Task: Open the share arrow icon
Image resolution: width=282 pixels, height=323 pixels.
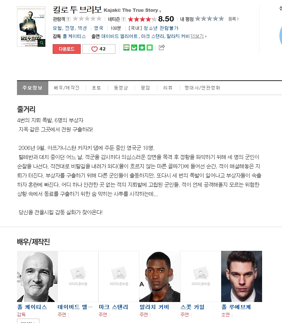Action: click(161, 48)
